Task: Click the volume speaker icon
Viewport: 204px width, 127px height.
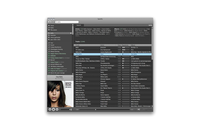Action: pyautogui.click(x=71, y=110)
